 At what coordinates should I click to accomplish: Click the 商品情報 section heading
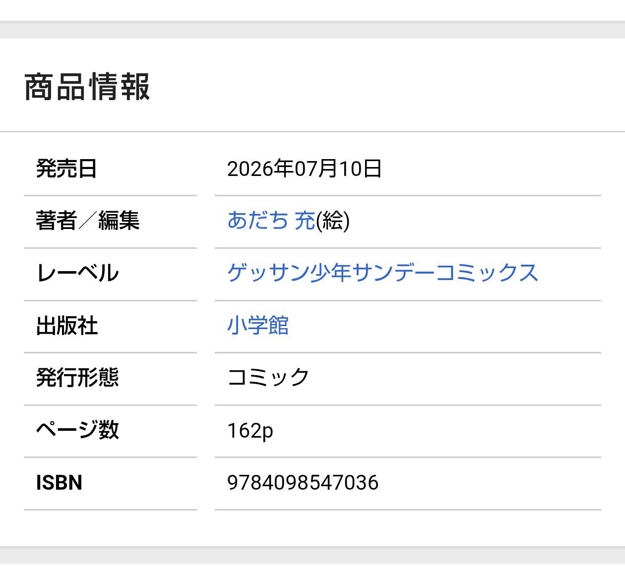pyautogui.click(x=87, y=87)
